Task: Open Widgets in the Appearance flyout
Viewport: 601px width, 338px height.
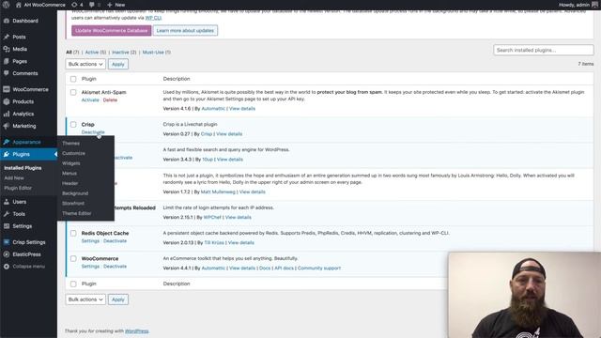Action: [x=71, y=163]
